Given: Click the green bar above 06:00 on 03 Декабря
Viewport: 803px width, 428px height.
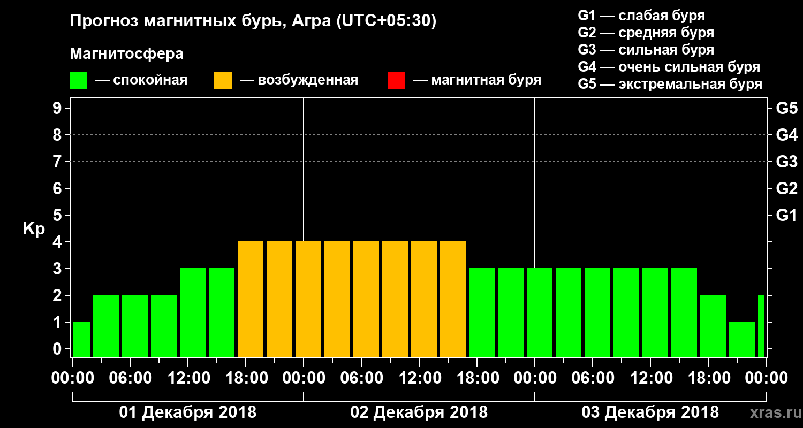Looking at the screenshot, I should coord(597,312).
